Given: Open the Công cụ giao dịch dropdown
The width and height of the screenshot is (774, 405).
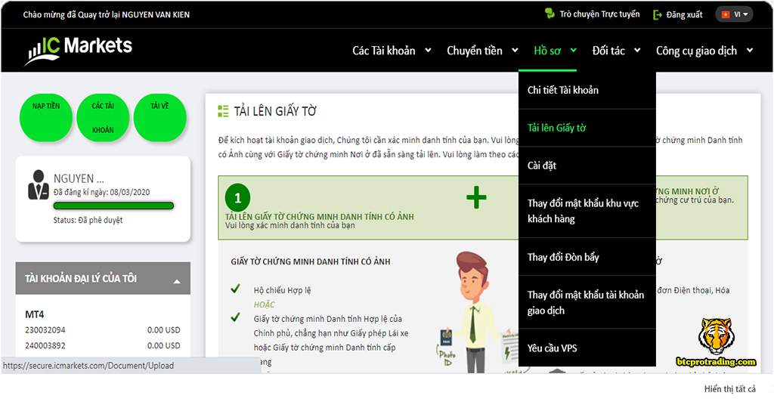Looking at the screenshot, I should (x=704, y=51).
